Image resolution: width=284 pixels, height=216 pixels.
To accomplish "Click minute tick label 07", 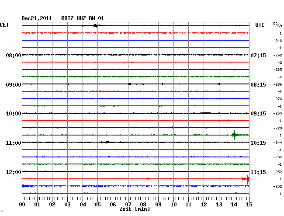I will [x=128, y=205].
